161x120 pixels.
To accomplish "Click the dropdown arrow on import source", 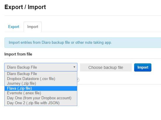I will pyautogui.click(x=74, y=67).
